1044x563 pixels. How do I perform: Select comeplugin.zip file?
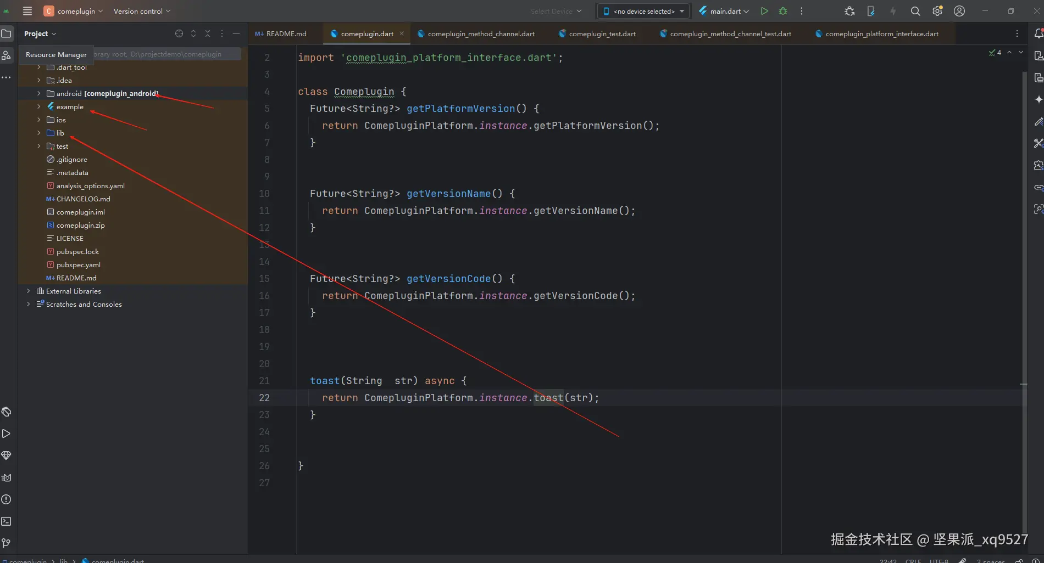(80, 225)
